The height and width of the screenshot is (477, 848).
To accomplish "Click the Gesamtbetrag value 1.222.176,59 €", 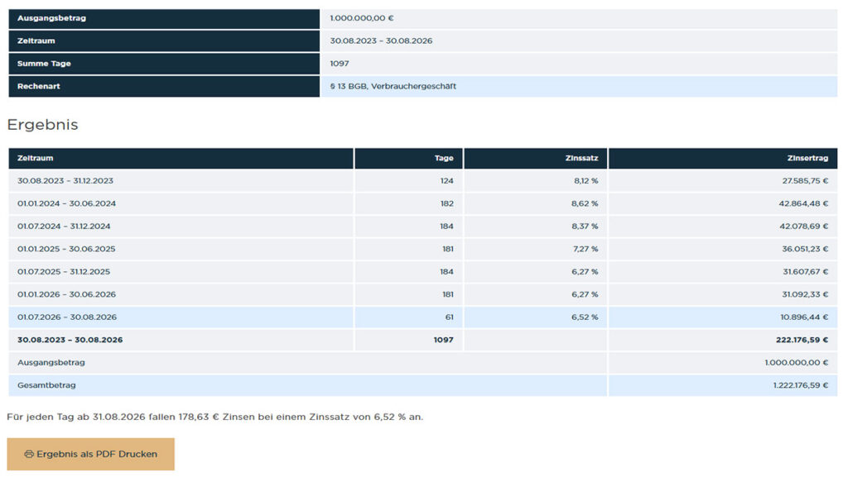I will coord(801,384).
